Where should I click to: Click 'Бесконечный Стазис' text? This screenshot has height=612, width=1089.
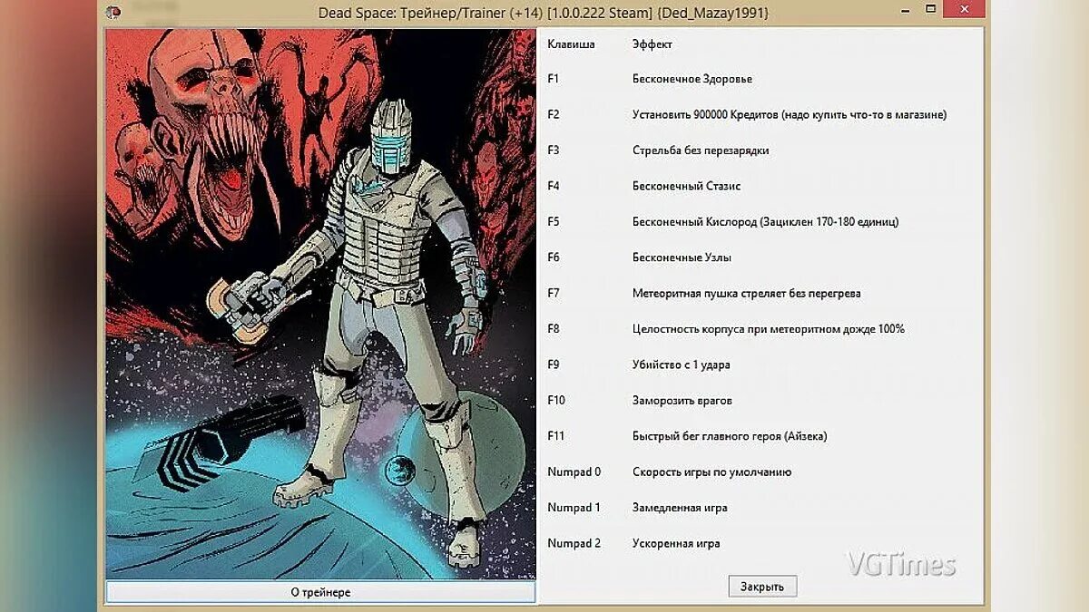[687, 186]
